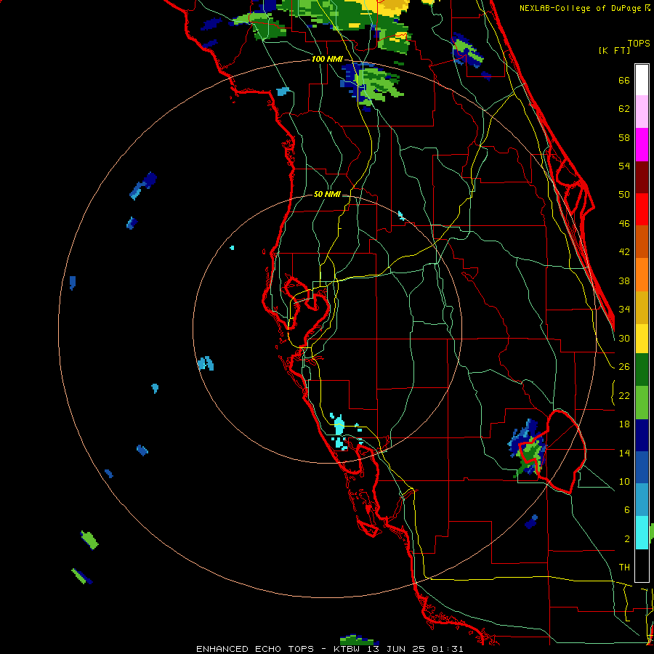
Task: Click the "KTBW" radar site identifier
Action: click(x=346, y=649)
